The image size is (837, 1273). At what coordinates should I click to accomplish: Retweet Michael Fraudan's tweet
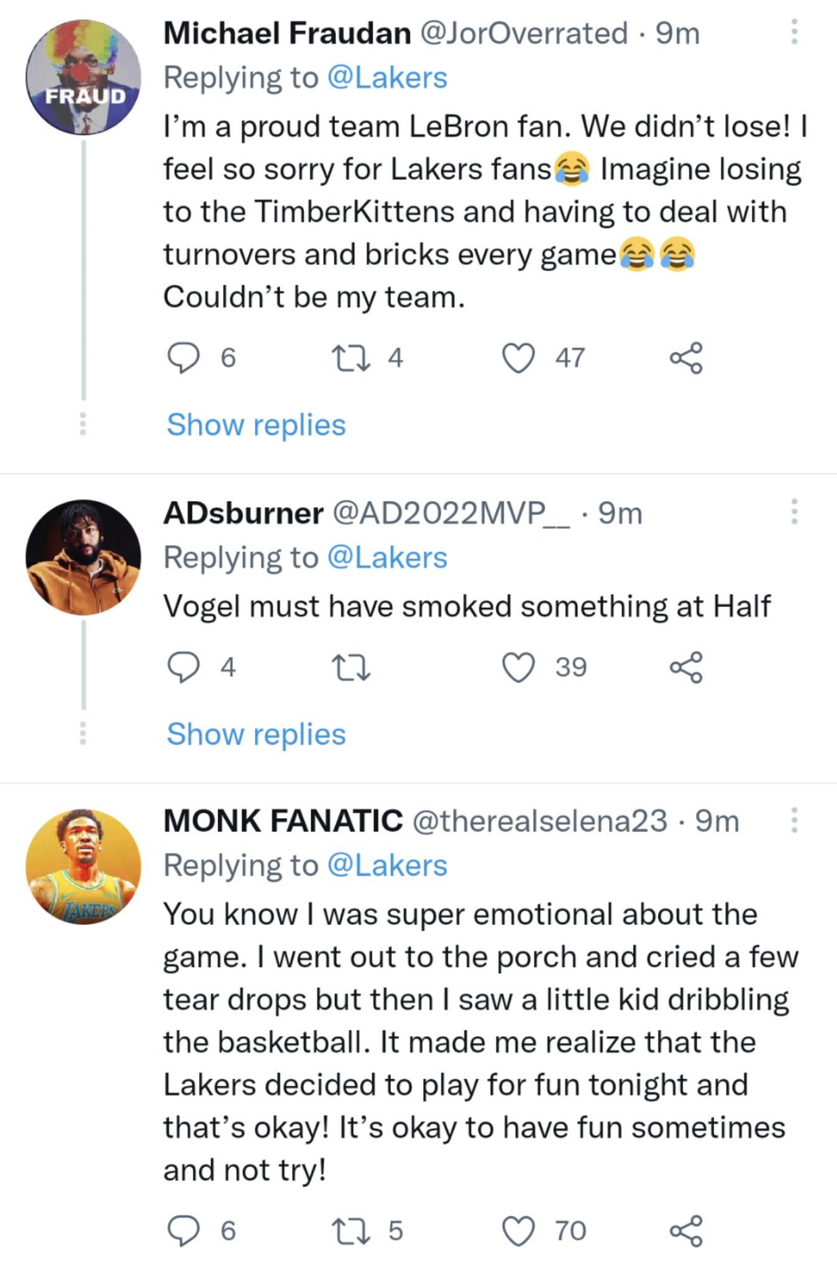click(x=352, y=359)
